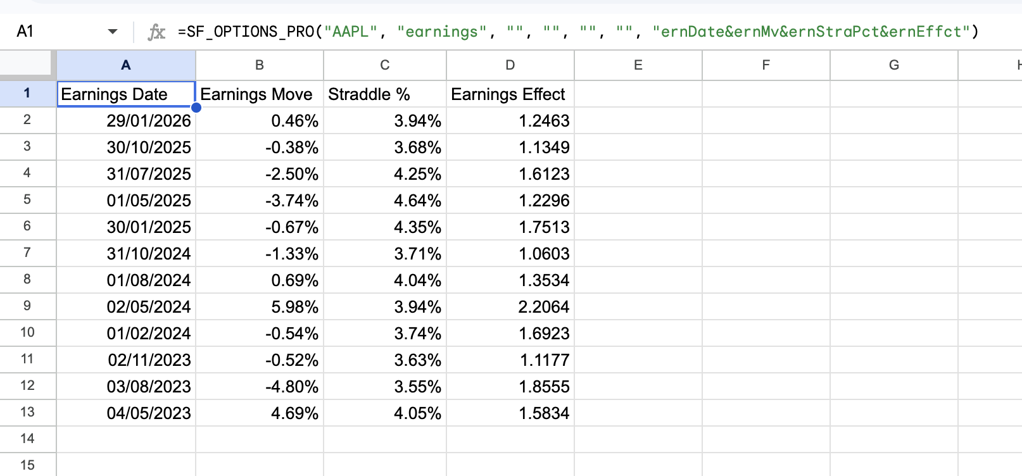Select the cell with date 02/05/2024

(126, 306)
